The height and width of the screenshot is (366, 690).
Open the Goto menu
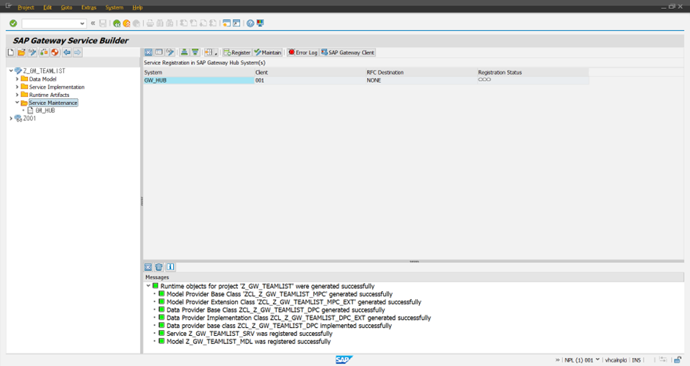(67, 7)
